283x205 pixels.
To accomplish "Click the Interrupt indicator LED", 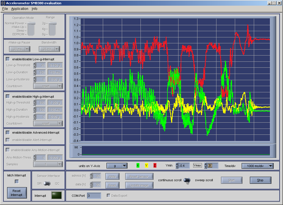I will point(56,195).
